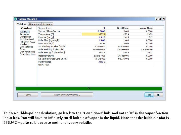This screenshot has width=181, height=135.
Task: Click the Liq Vol Flow @Std Cond label
Action: click(53, 59)
